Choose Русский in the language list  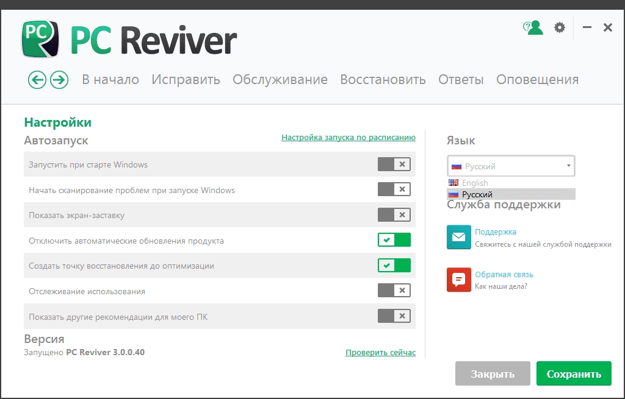coord(511,194)
